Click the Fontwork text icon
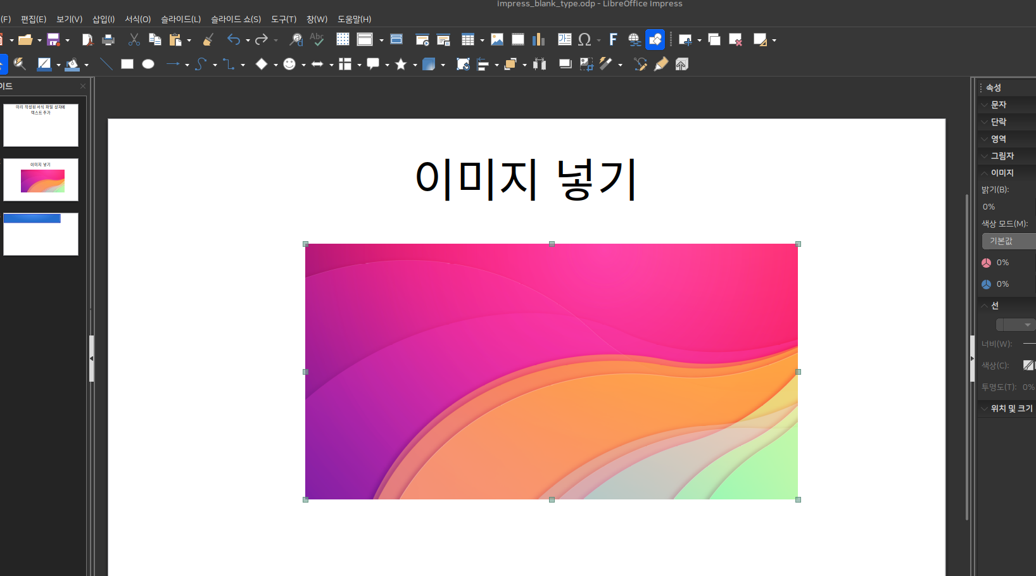This screenshot has width=1036, height=576. click(613, 40)
